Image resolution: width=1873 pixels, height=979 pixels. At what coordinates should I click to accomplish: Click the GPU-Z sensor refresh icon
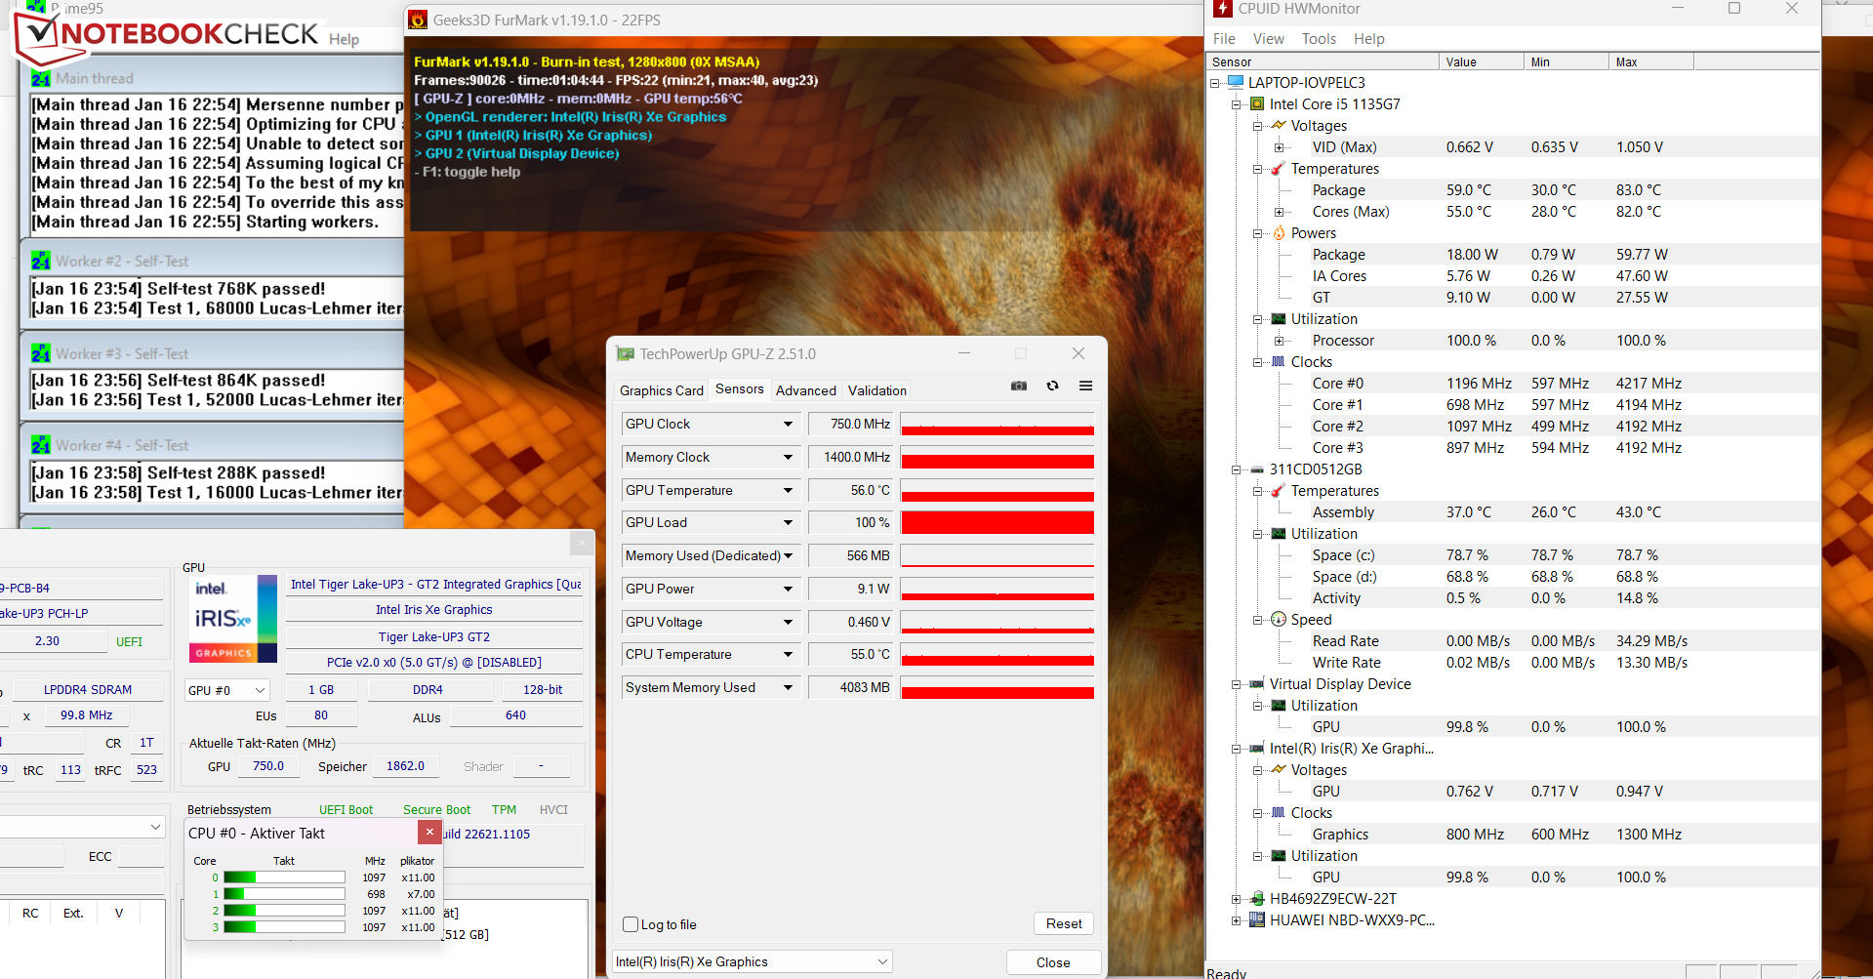tap(1052, 386)
